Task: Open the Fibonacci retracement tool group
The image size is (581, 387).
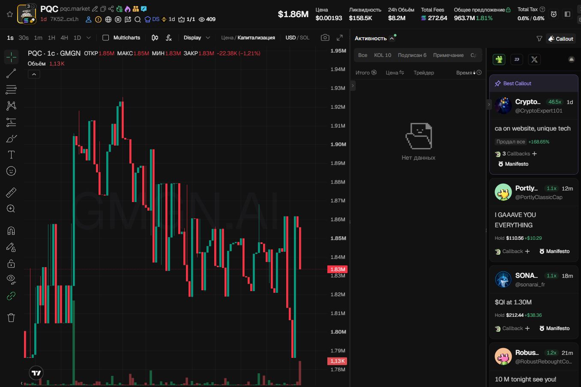Action: pos(11,89)
